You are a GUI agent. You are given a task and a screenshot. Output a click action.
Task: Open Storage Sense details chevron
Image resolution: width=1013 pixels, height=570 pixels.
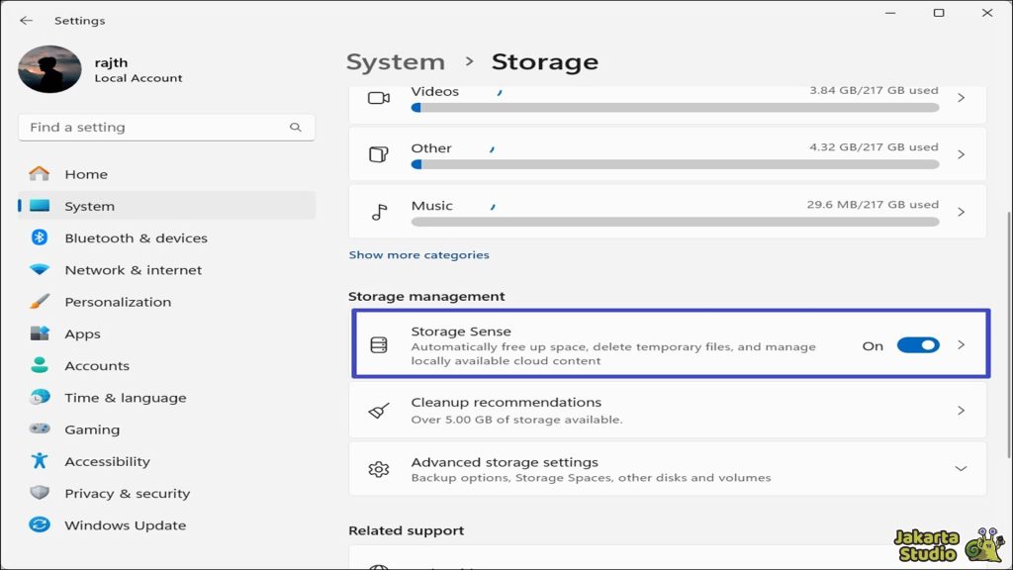coord(961,345)
